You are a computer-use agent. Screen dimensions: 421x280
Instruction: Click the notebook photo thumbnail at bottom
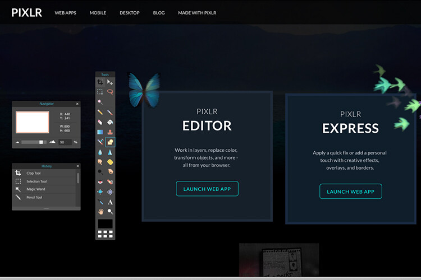279,260
